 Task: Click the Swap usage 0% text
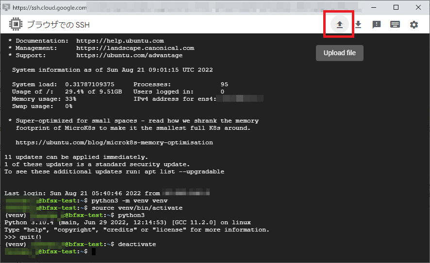click(x=42, y=106)
